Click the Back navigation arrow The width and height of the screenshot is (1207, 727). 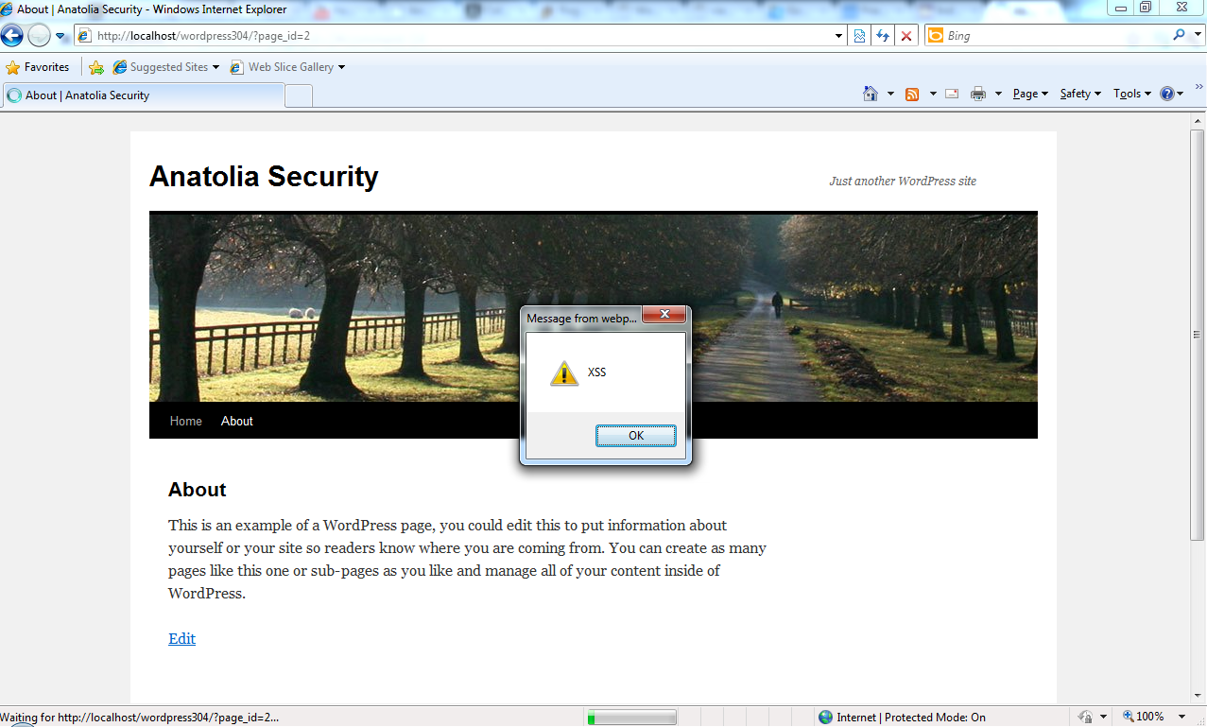pyautogui.click(x=12, y=36)
